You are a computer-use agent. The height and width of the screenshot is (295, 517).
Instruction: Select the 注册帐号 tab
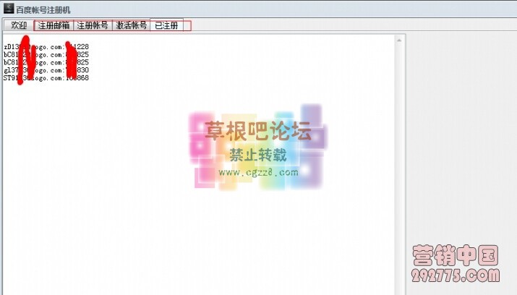[93, 25]
